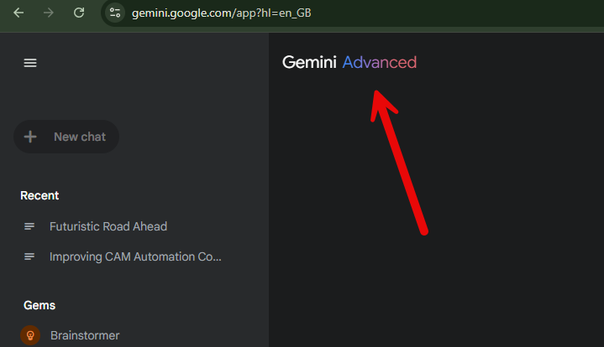The height and width of the screenshot is (347, 604).
Task: Go back using browser back arrow
Action: coord(18,13)
